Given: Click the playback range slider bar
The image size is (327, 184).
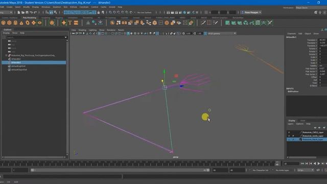Looking at the screenshot, I should point(121,170).
